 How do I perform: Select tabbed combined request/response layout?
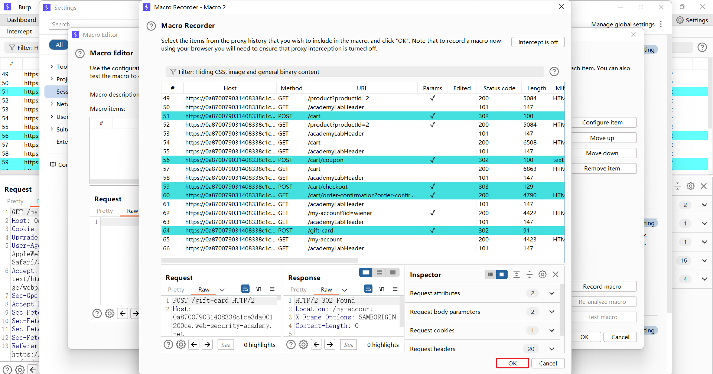[393, 273]
